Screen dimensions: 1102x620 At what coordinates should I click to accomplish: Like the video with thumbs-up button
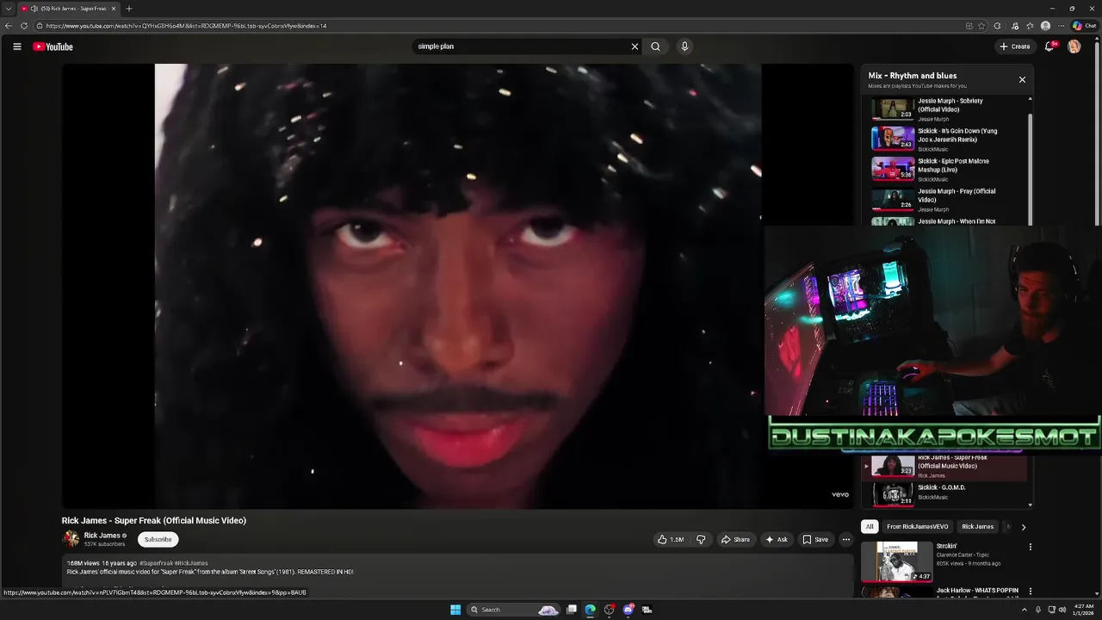click(x=671, y=540)
